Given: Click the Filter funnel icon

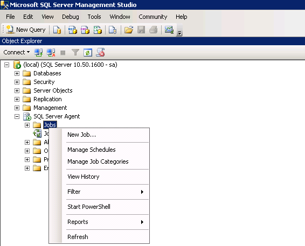Looking at the screenshot, I should 75,52.
